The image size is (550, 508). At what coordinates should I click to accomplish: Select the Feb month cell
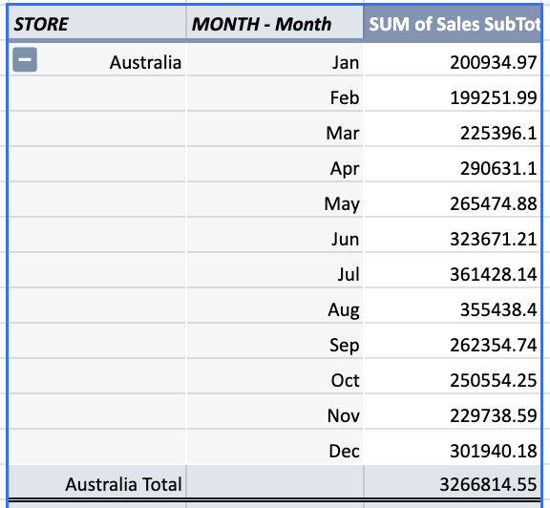tap(275, 94)
